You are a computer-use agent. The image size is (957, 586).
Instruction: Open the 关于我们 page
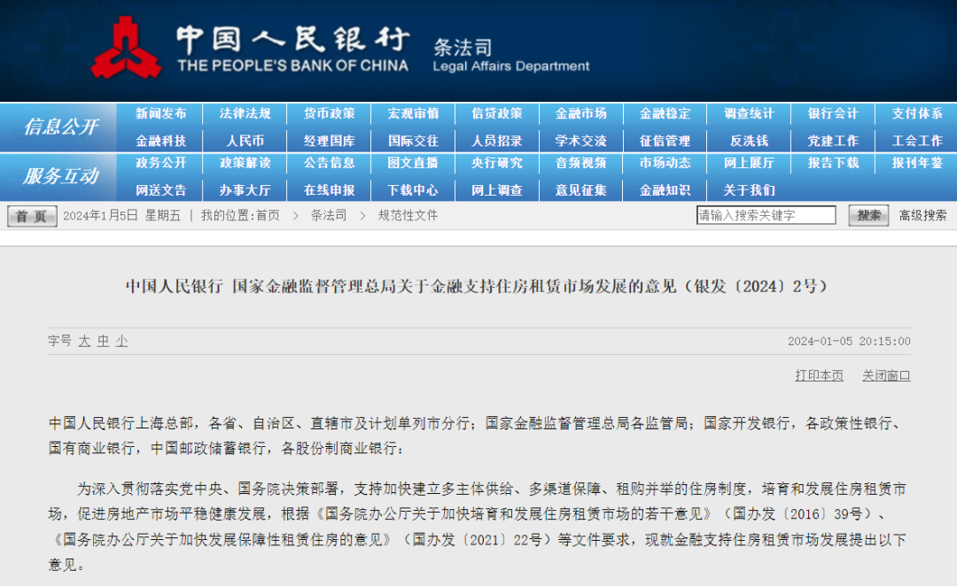point(748,189)
